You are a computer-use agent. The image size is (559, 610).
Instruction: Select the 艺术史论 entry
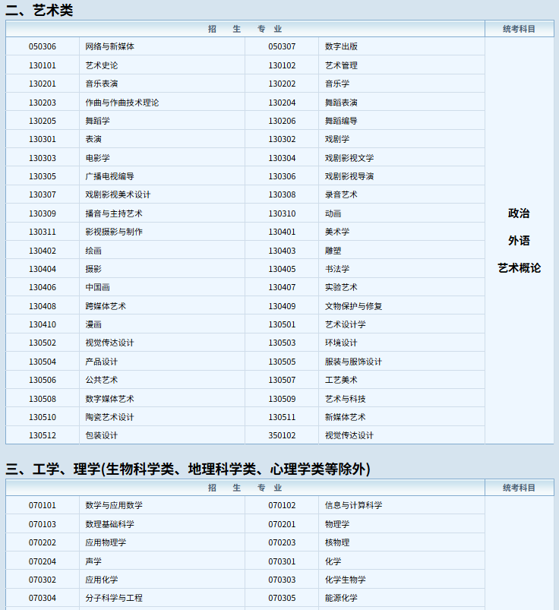(x=102, y=65)
